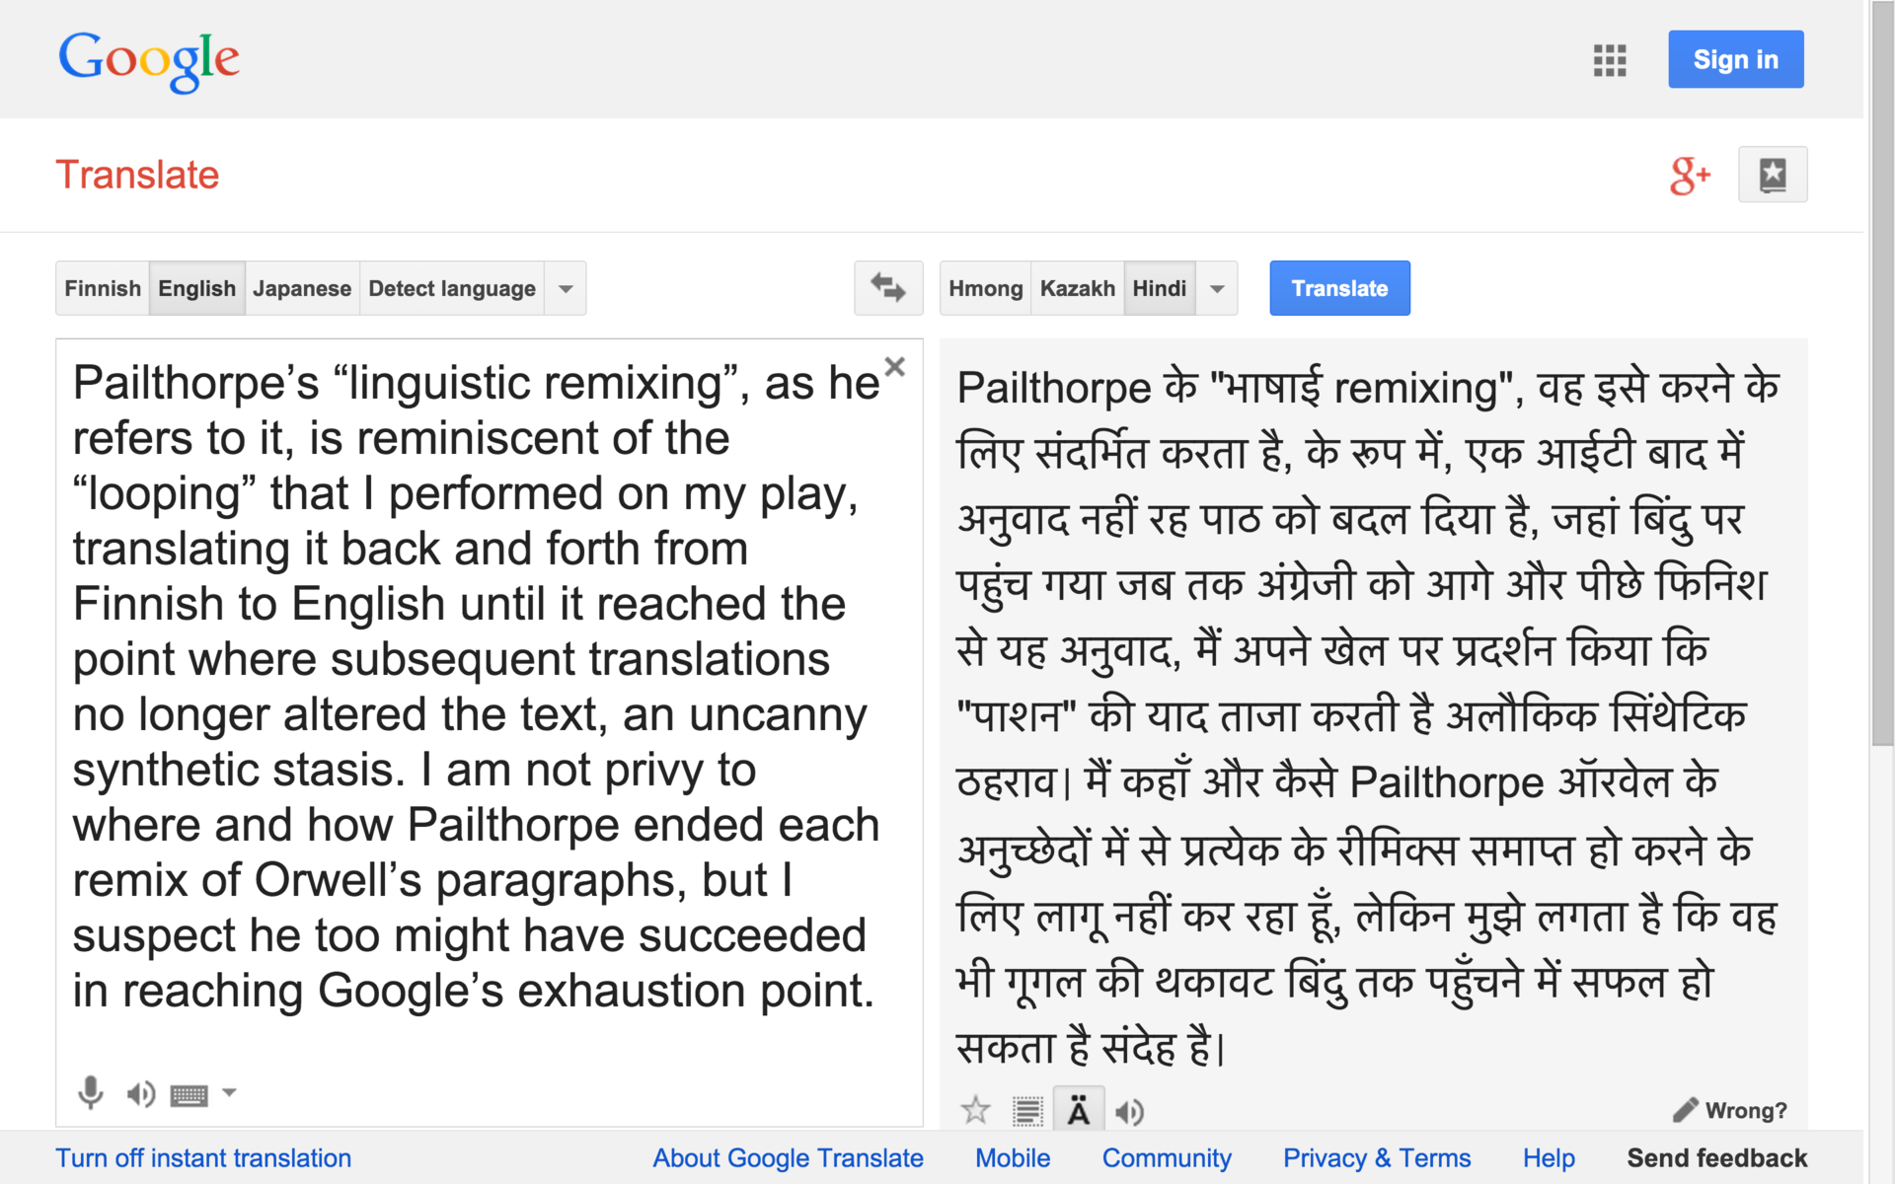This screenshot has width=1895, height=1184.
Task: Toggle the on-screen keyboard input tool
Action: [189, 1094]
